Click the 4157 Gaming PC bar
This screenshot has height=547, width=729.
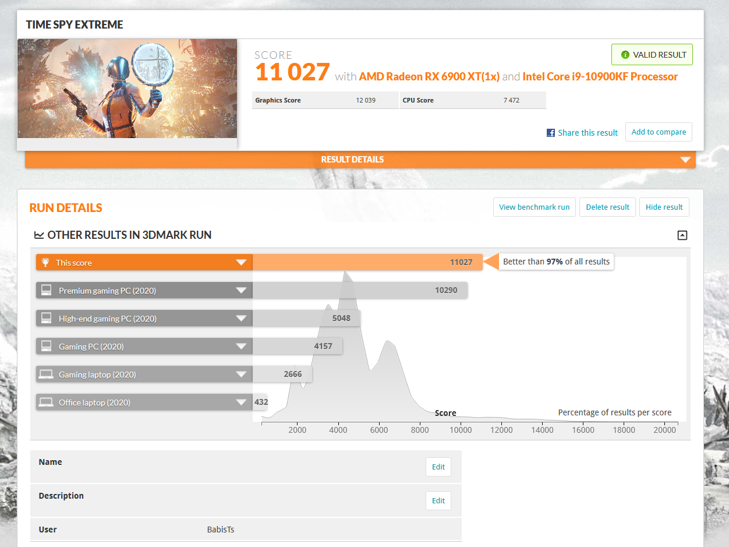pos(297,346)
